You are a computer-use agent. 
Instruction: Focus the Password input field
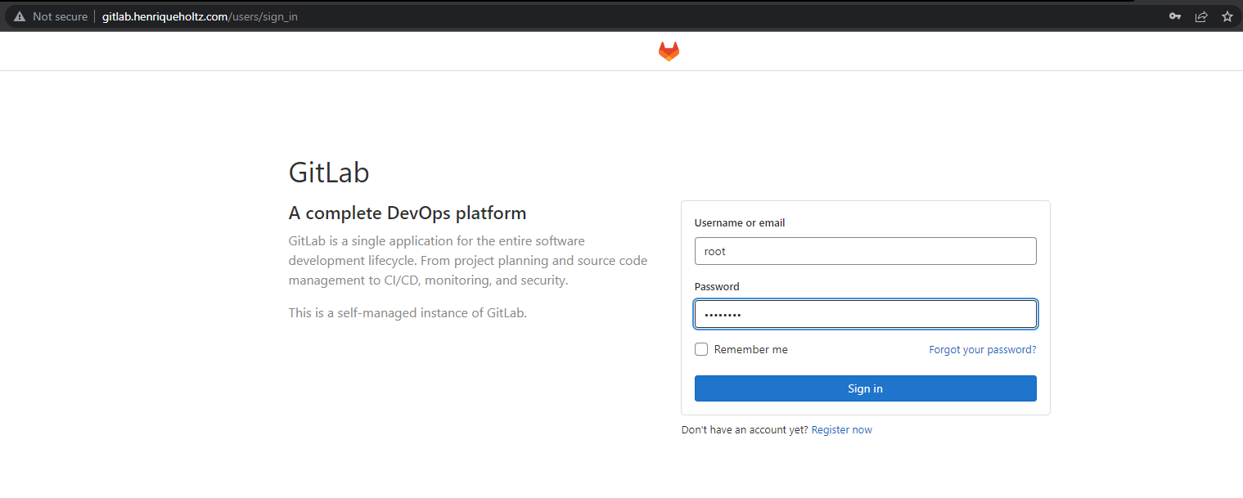(x=866, y=315)
